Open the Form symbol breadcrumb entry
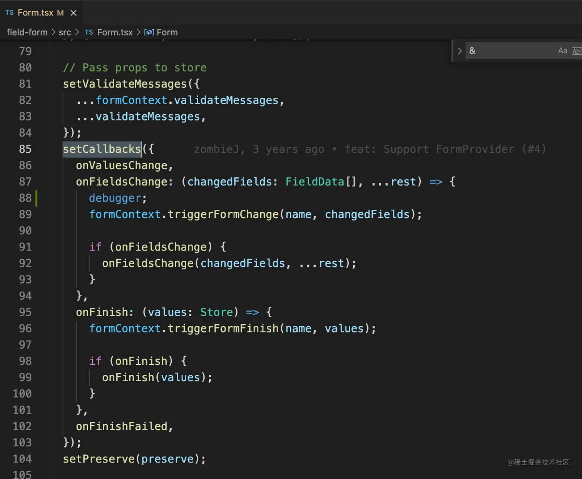 coord(167,32)
